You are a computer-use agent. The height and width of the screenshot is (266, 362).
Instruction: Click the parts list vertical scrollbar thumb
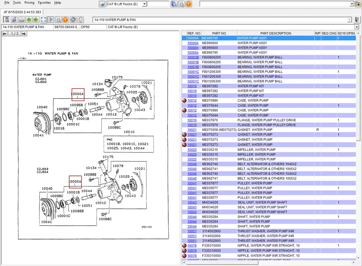[358, 88]
